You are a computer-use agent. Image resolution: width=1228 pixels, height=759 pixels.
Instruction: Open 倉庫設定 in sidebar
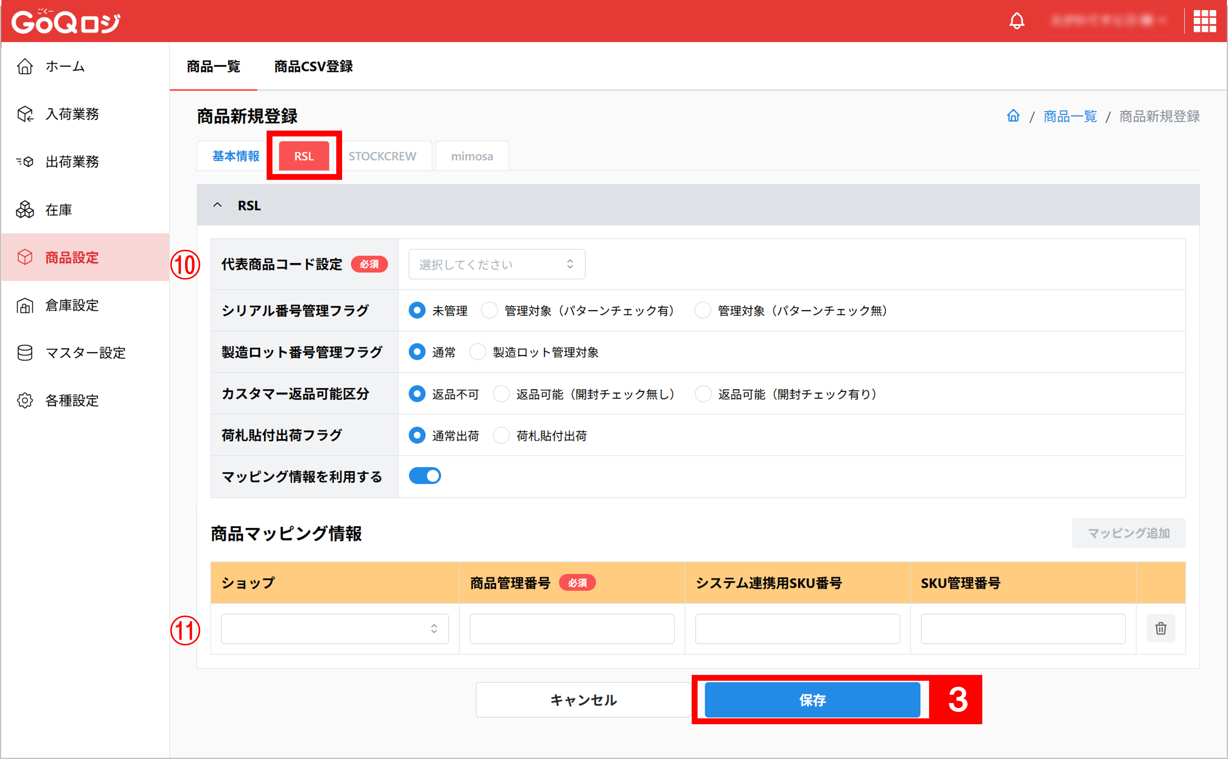(72, 305)
